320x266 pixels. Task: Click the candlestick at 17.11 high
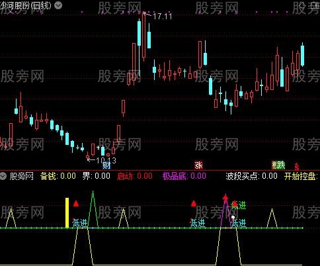[144, 36]
